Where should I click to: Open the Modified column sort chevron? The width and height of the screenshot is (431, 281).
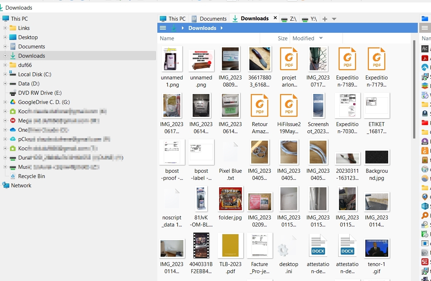321,38
